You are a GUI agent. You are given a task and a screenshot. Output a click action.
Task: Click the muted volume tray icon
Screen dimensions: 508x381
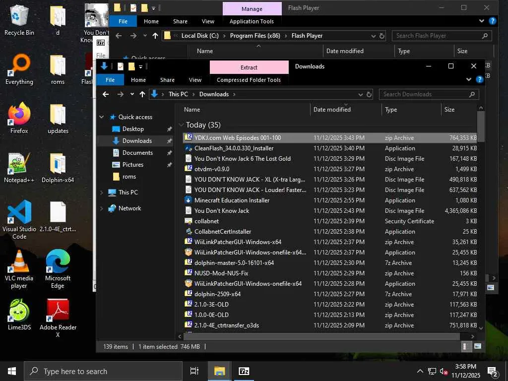click(444, 371)
